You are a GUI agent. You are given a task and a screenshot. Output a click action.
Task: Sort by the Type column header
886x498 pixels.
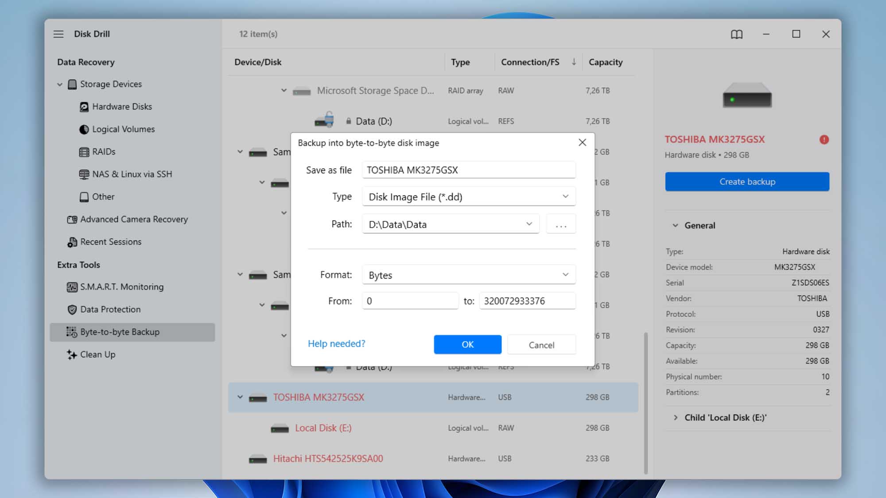click(460, 62)
